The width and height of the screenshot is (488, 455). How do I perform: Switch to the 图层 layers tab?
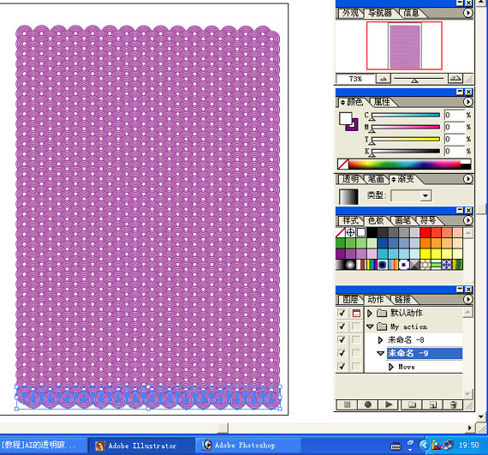point(350,300)
